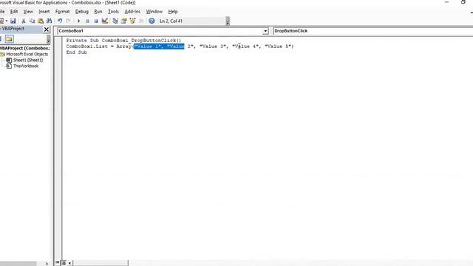Switch to Procedure View at the bottom left
Screen dimensions: 473x266
point(58,263)
